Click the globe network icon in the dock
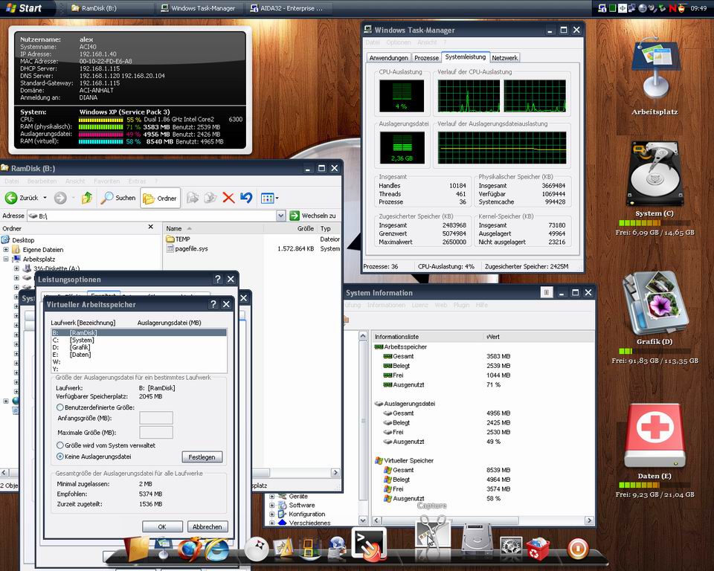Viewport: 714px width, 571px height. point(338,548)
